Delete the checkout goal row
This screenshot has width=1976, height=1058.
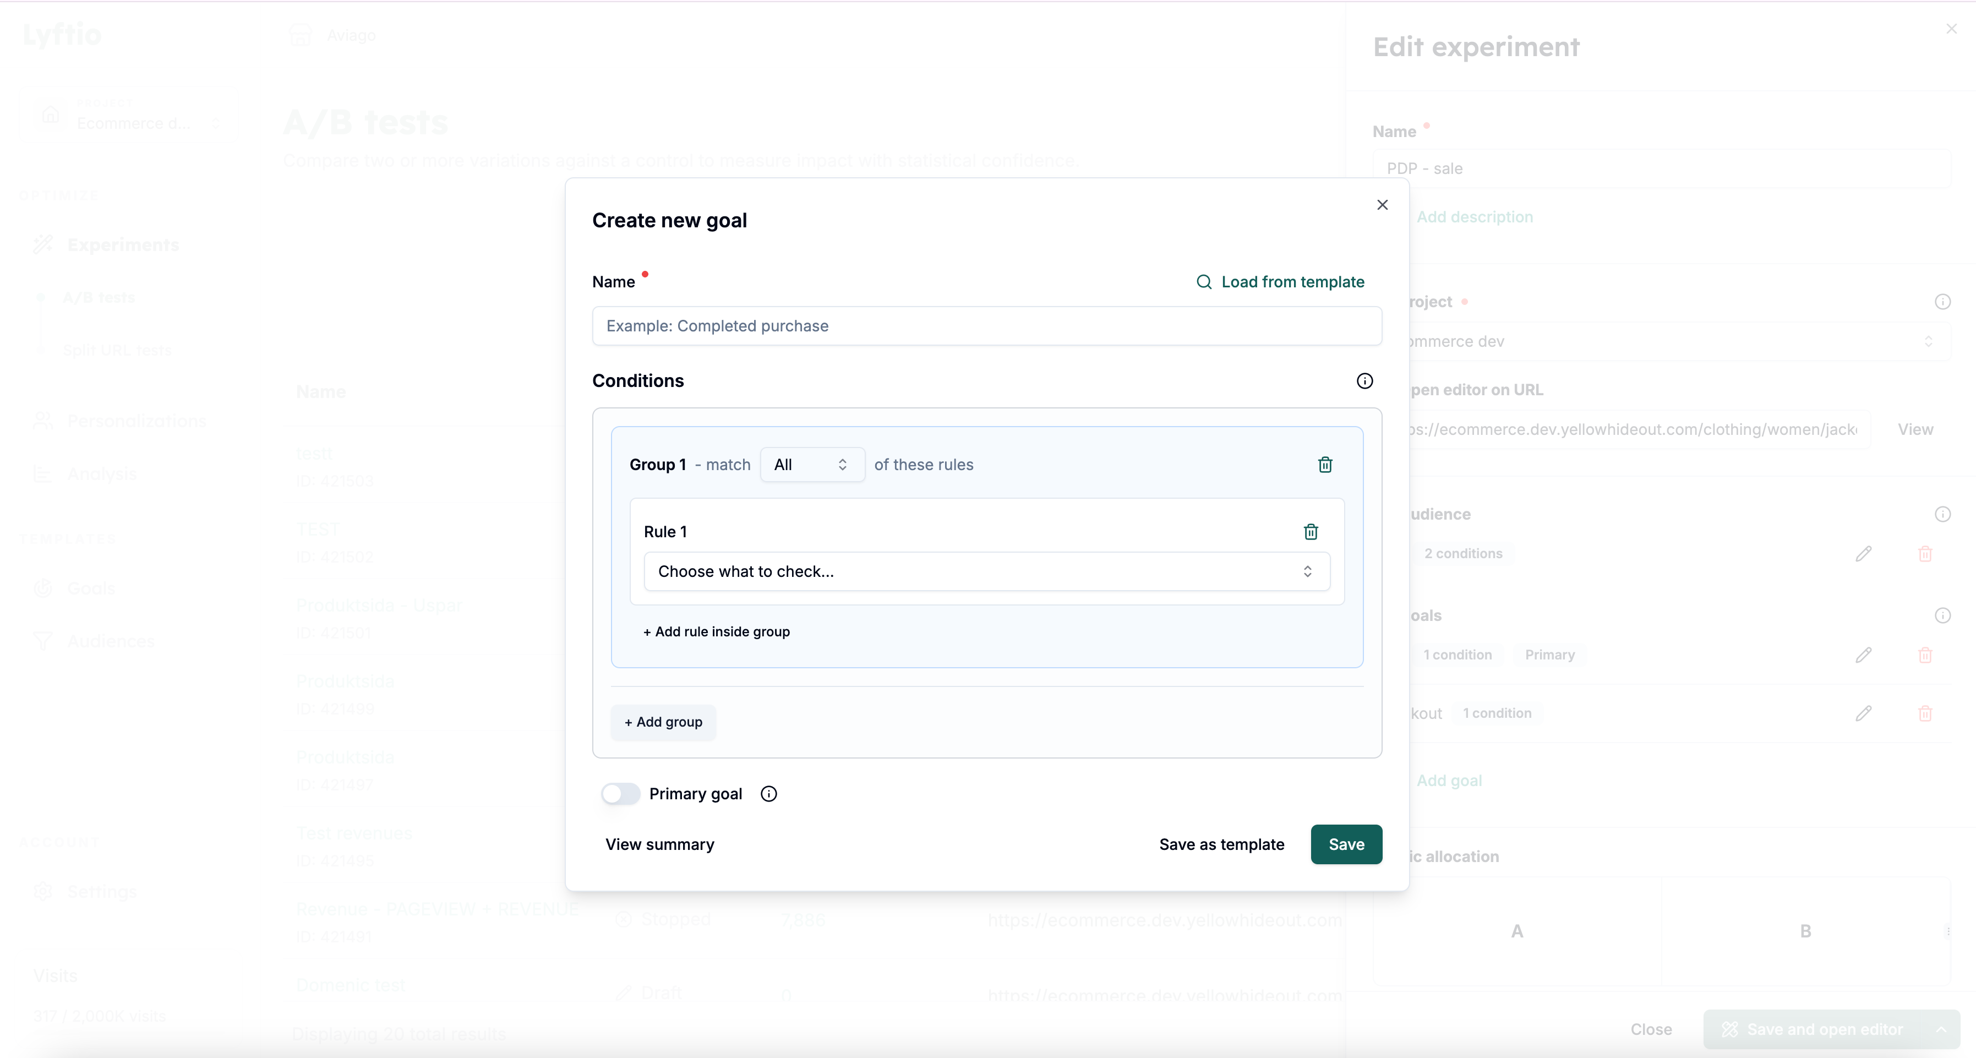(1925, 713)
